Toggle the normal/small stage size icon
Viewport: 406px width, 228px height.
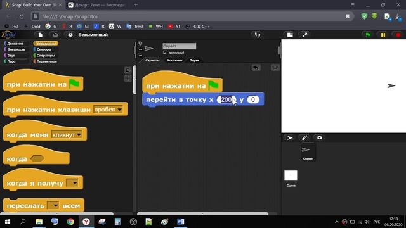(x=290, y=35)
